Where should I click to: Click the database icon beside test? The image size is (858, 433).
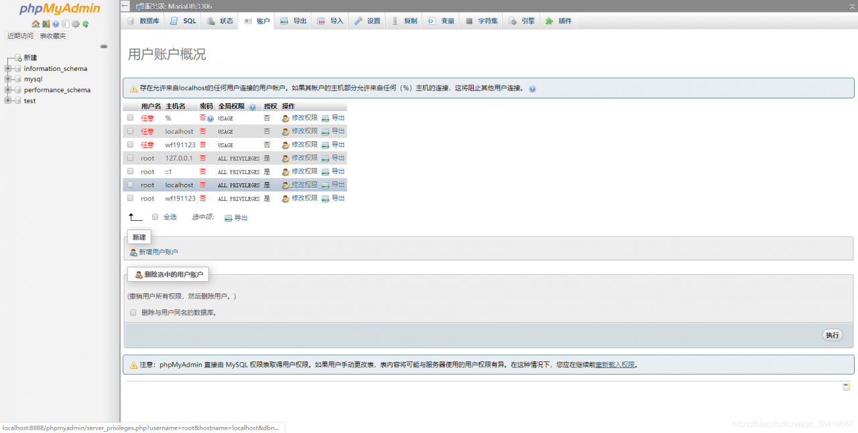(17, 100)
